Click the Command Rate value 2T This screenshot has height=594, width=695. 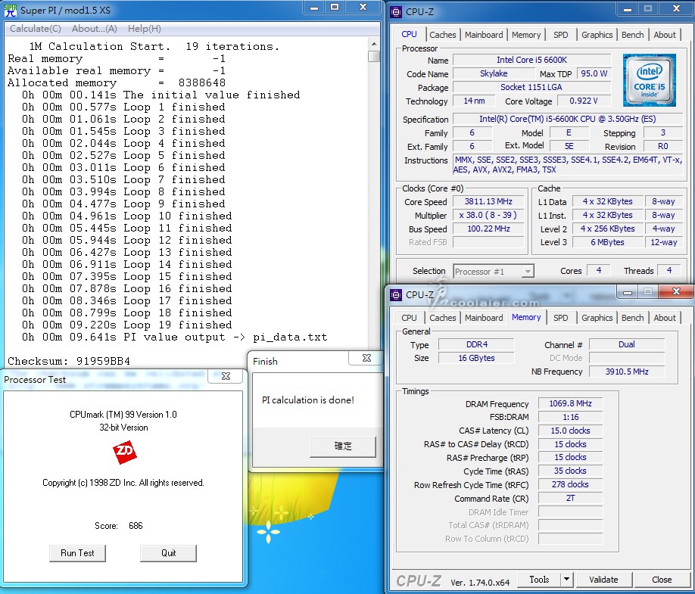tap(570, 499)
